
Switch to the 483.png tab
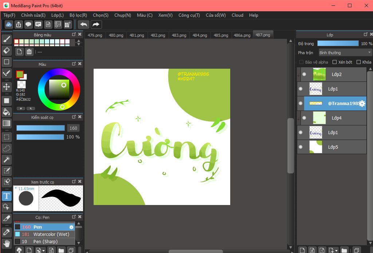[179, 35]
